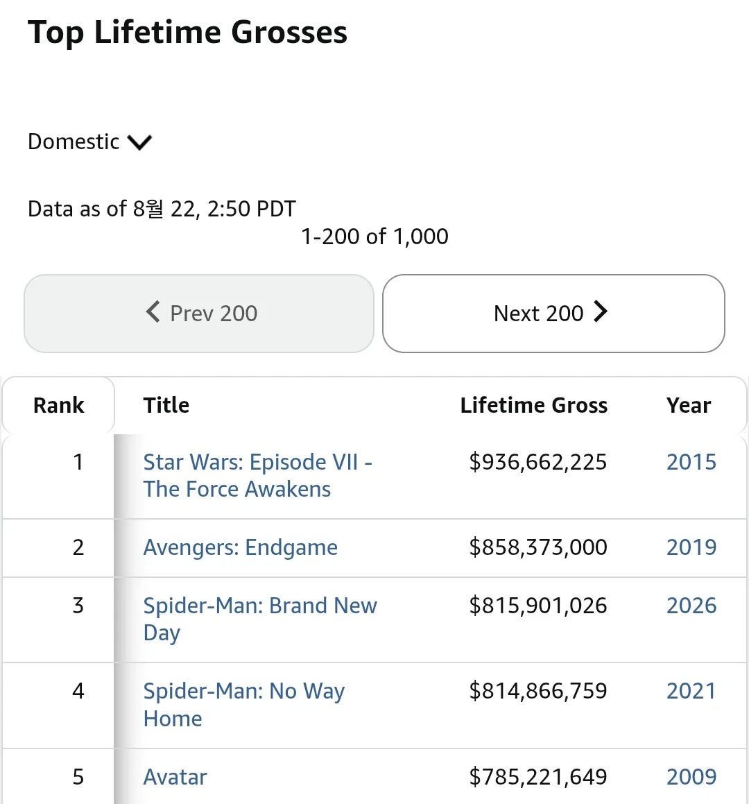Select the 2021 year link

(x=691, y=691)
